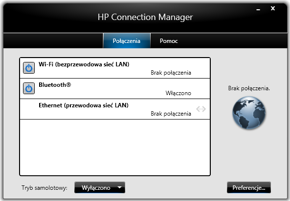Click the globe connection status icon
This screenshot has width=290, height=201.
pyautogui.click(x=249, y=113)
